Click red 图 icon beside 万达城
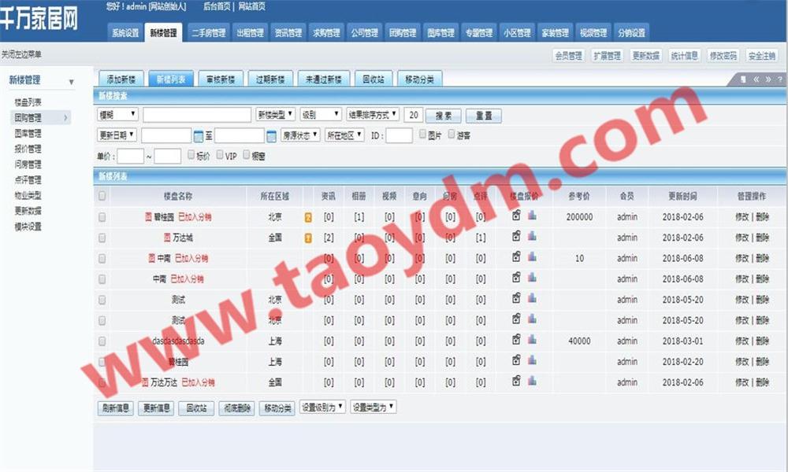Image resolution: width=788 pixels, height=472 pixels. 167,238
